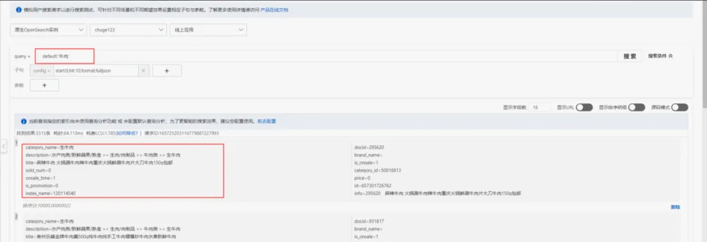Add a new clause with the plus button
The image size is (707, 242).
pyautogui.click(x=167, y=71)
